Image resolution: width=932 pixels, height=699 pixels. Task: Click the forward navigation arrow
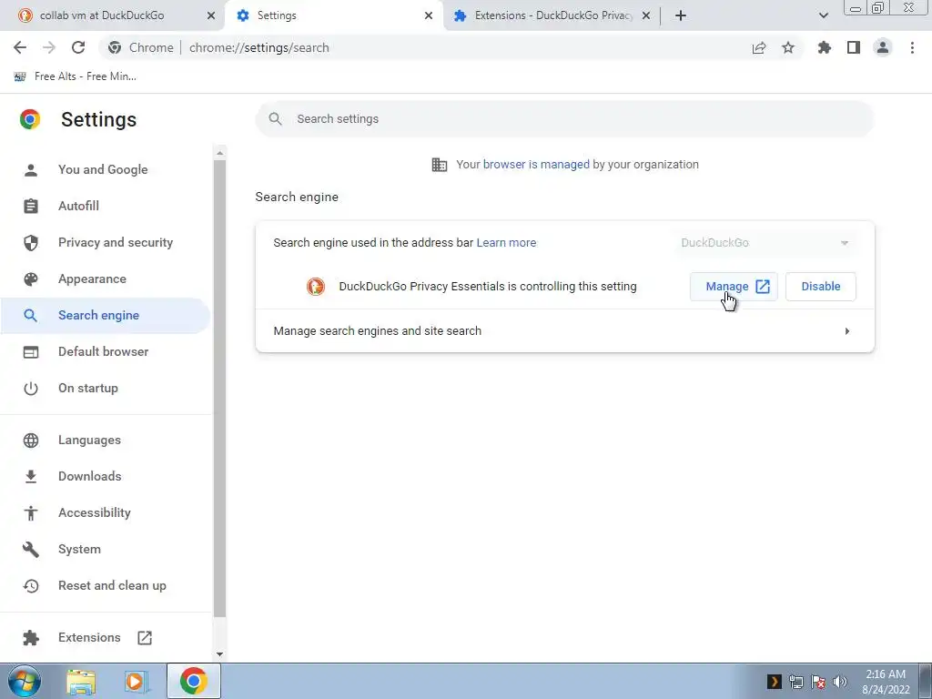click(49, 47)
